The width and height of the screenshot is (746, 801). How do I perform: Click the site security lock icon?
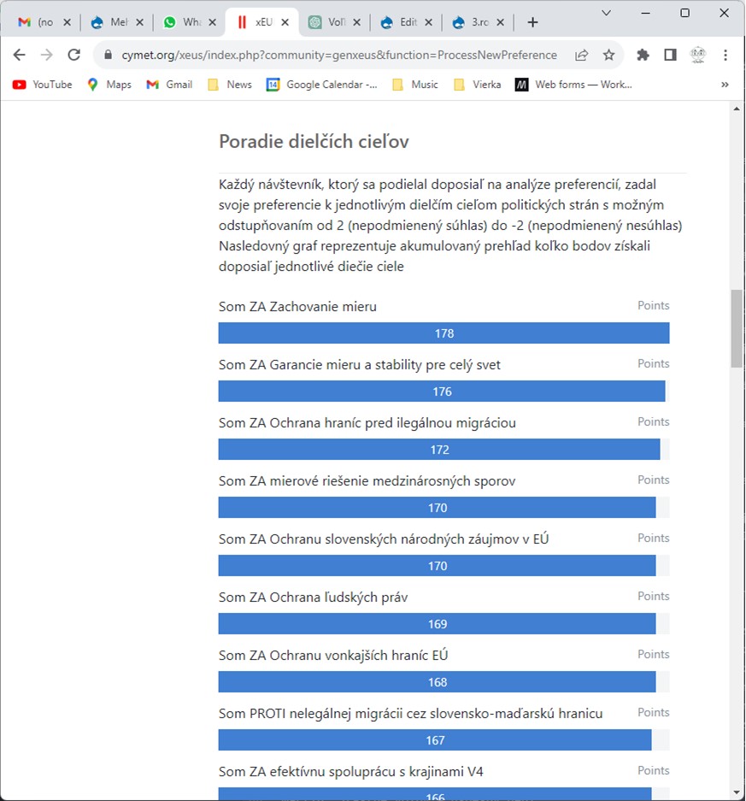pos(108,53)
